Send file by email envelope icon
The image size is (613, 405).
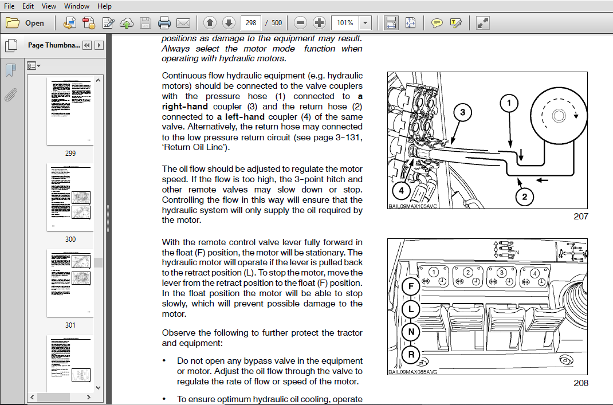point(183,23)
